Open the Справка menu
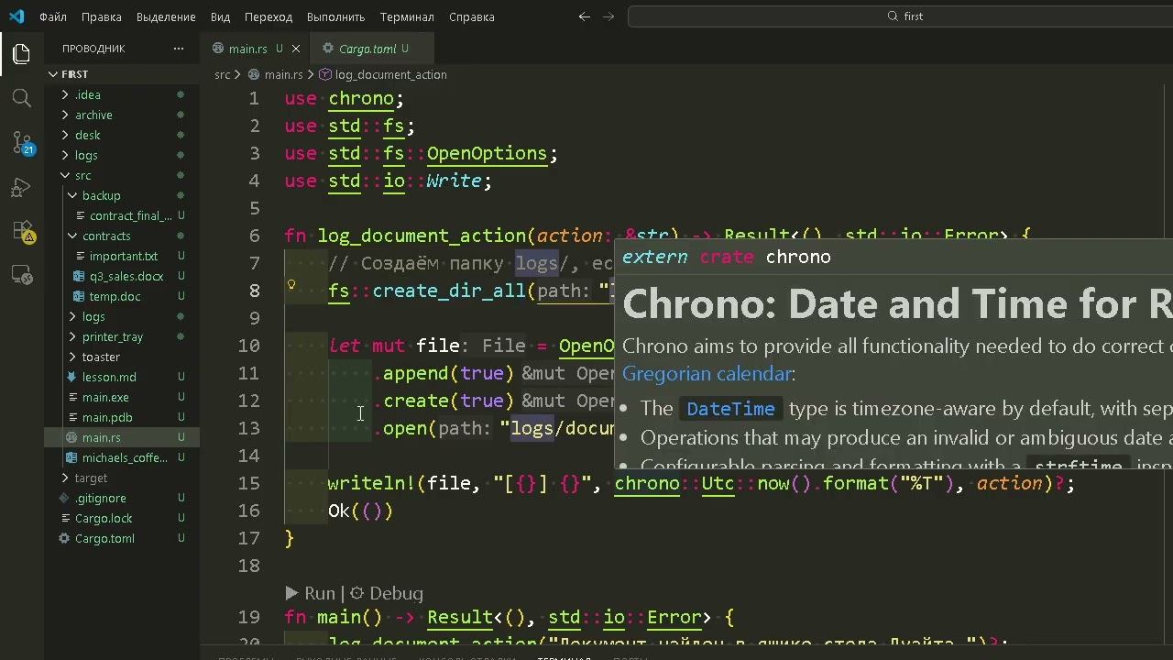The width and height of the screenshot is (1173, 660). 472,16
